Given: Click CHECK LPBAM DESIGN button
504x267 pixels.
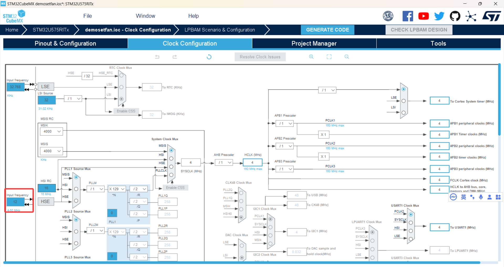Looking at the screenshot, I should [419, 30].
